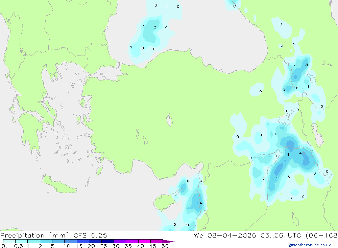Viewport: 338px width, 248px height.
Task: Click the '03..06 UTC' time text
Action: (x=281, y=235)
